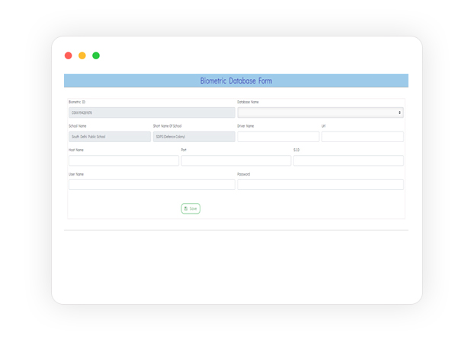Select the SID input field
The width and height of the screenshot is (474, 342).
348,160
